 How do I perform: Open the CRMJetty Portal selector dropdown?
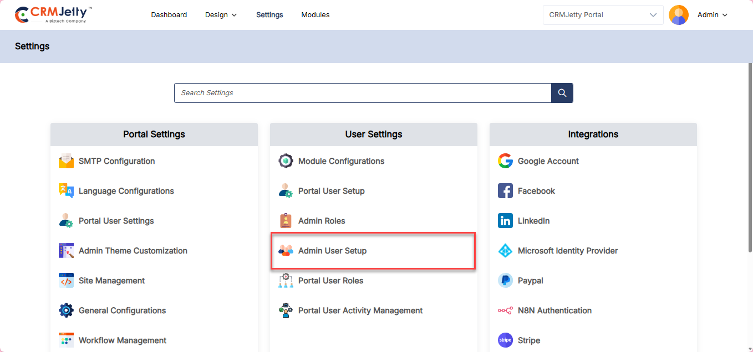tap(603, 15)
